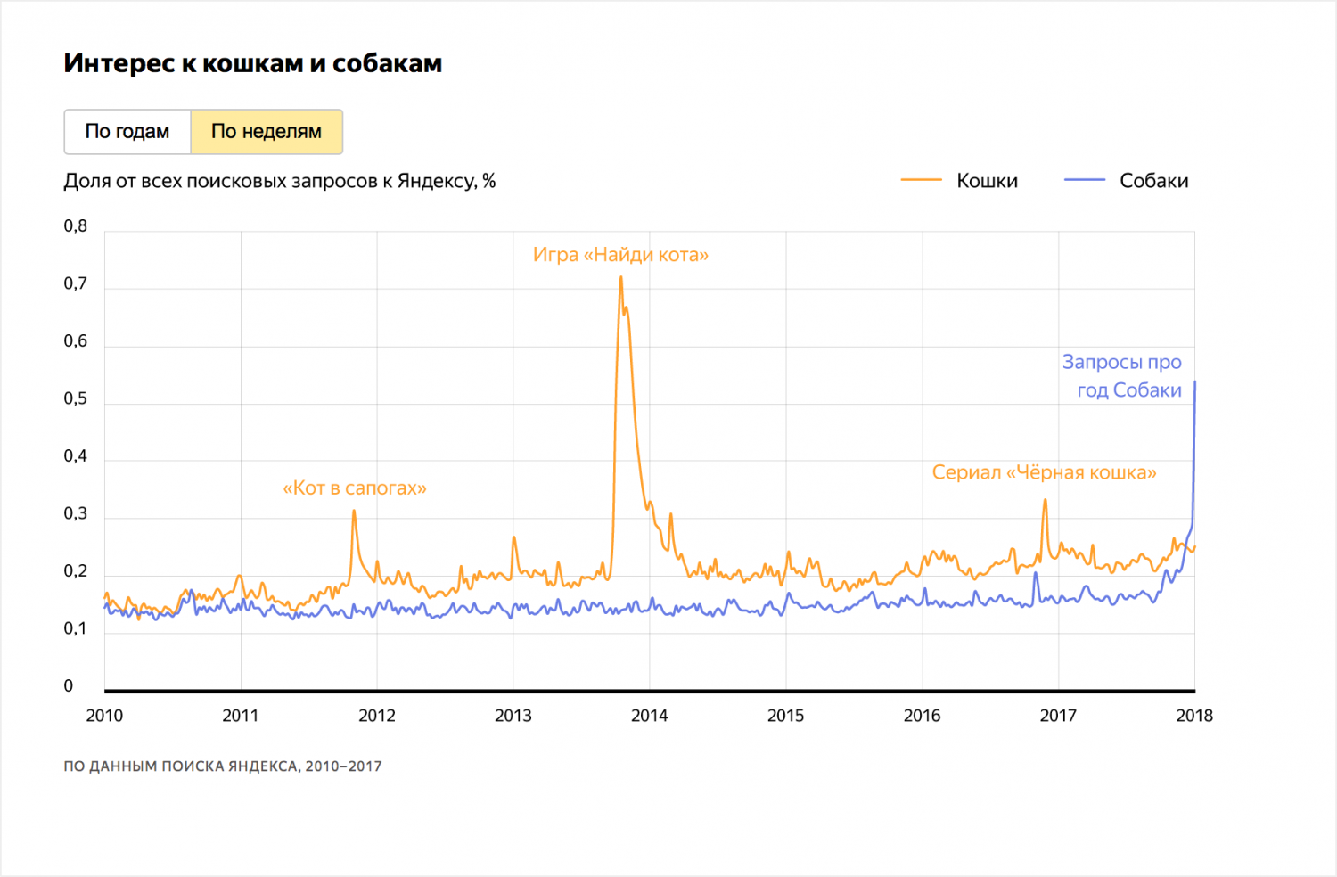Click the 2018 x-axis label
1337x877 pixels.
1194,716
